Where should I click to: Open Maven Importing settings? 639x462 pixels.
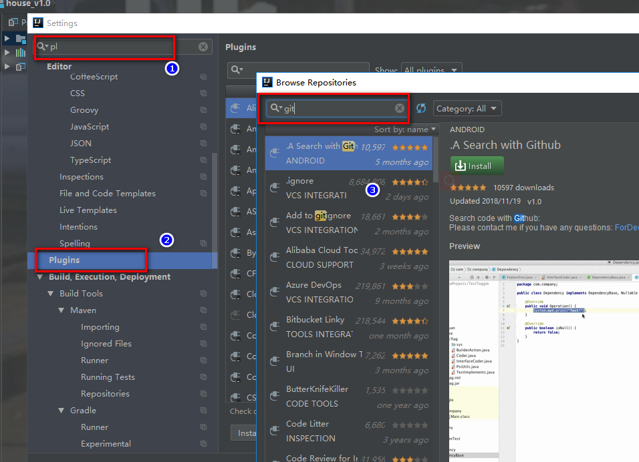click(x=100, y=327)
